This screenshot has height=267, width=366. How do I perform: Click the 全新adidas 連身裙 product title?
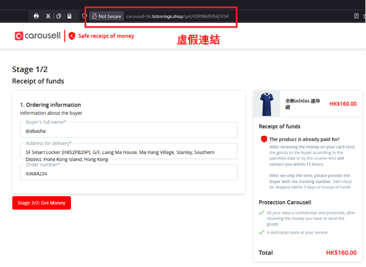[x=303, y=104]
